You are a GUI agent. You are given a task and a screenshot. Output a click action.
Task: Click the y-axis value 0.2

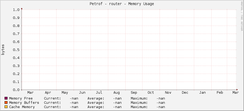click(16, 74)
